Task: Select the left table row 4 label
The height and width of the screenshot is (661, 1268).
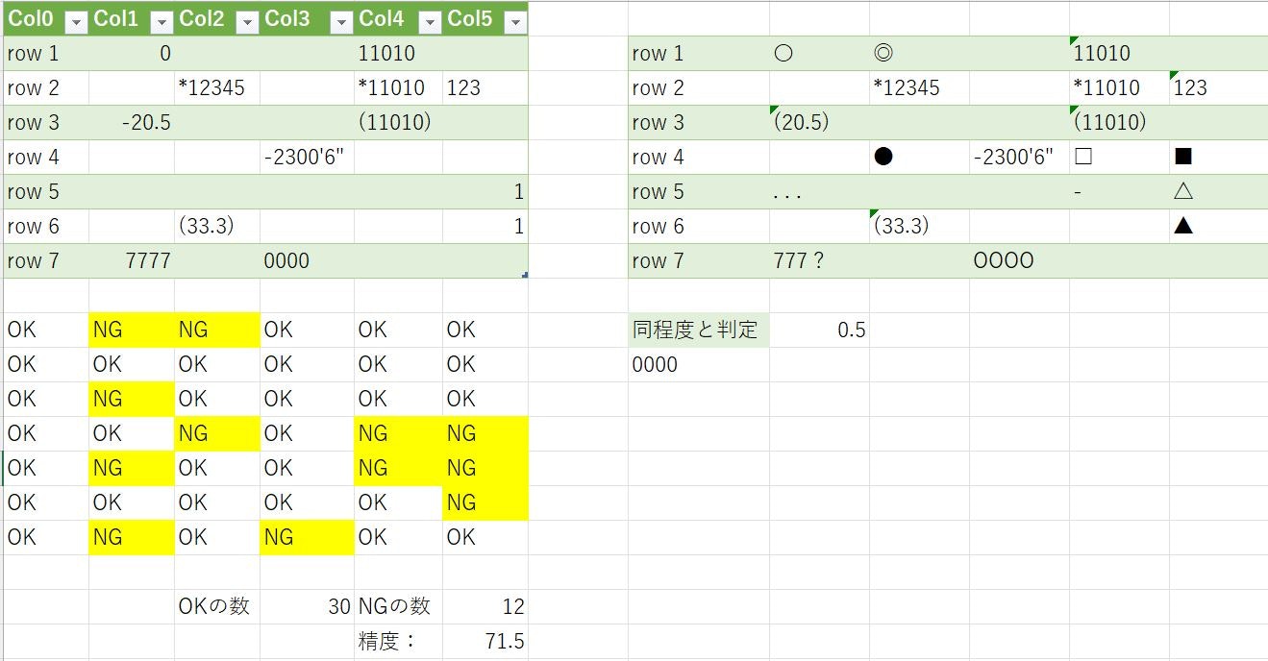Action: (x=46, y=157)
